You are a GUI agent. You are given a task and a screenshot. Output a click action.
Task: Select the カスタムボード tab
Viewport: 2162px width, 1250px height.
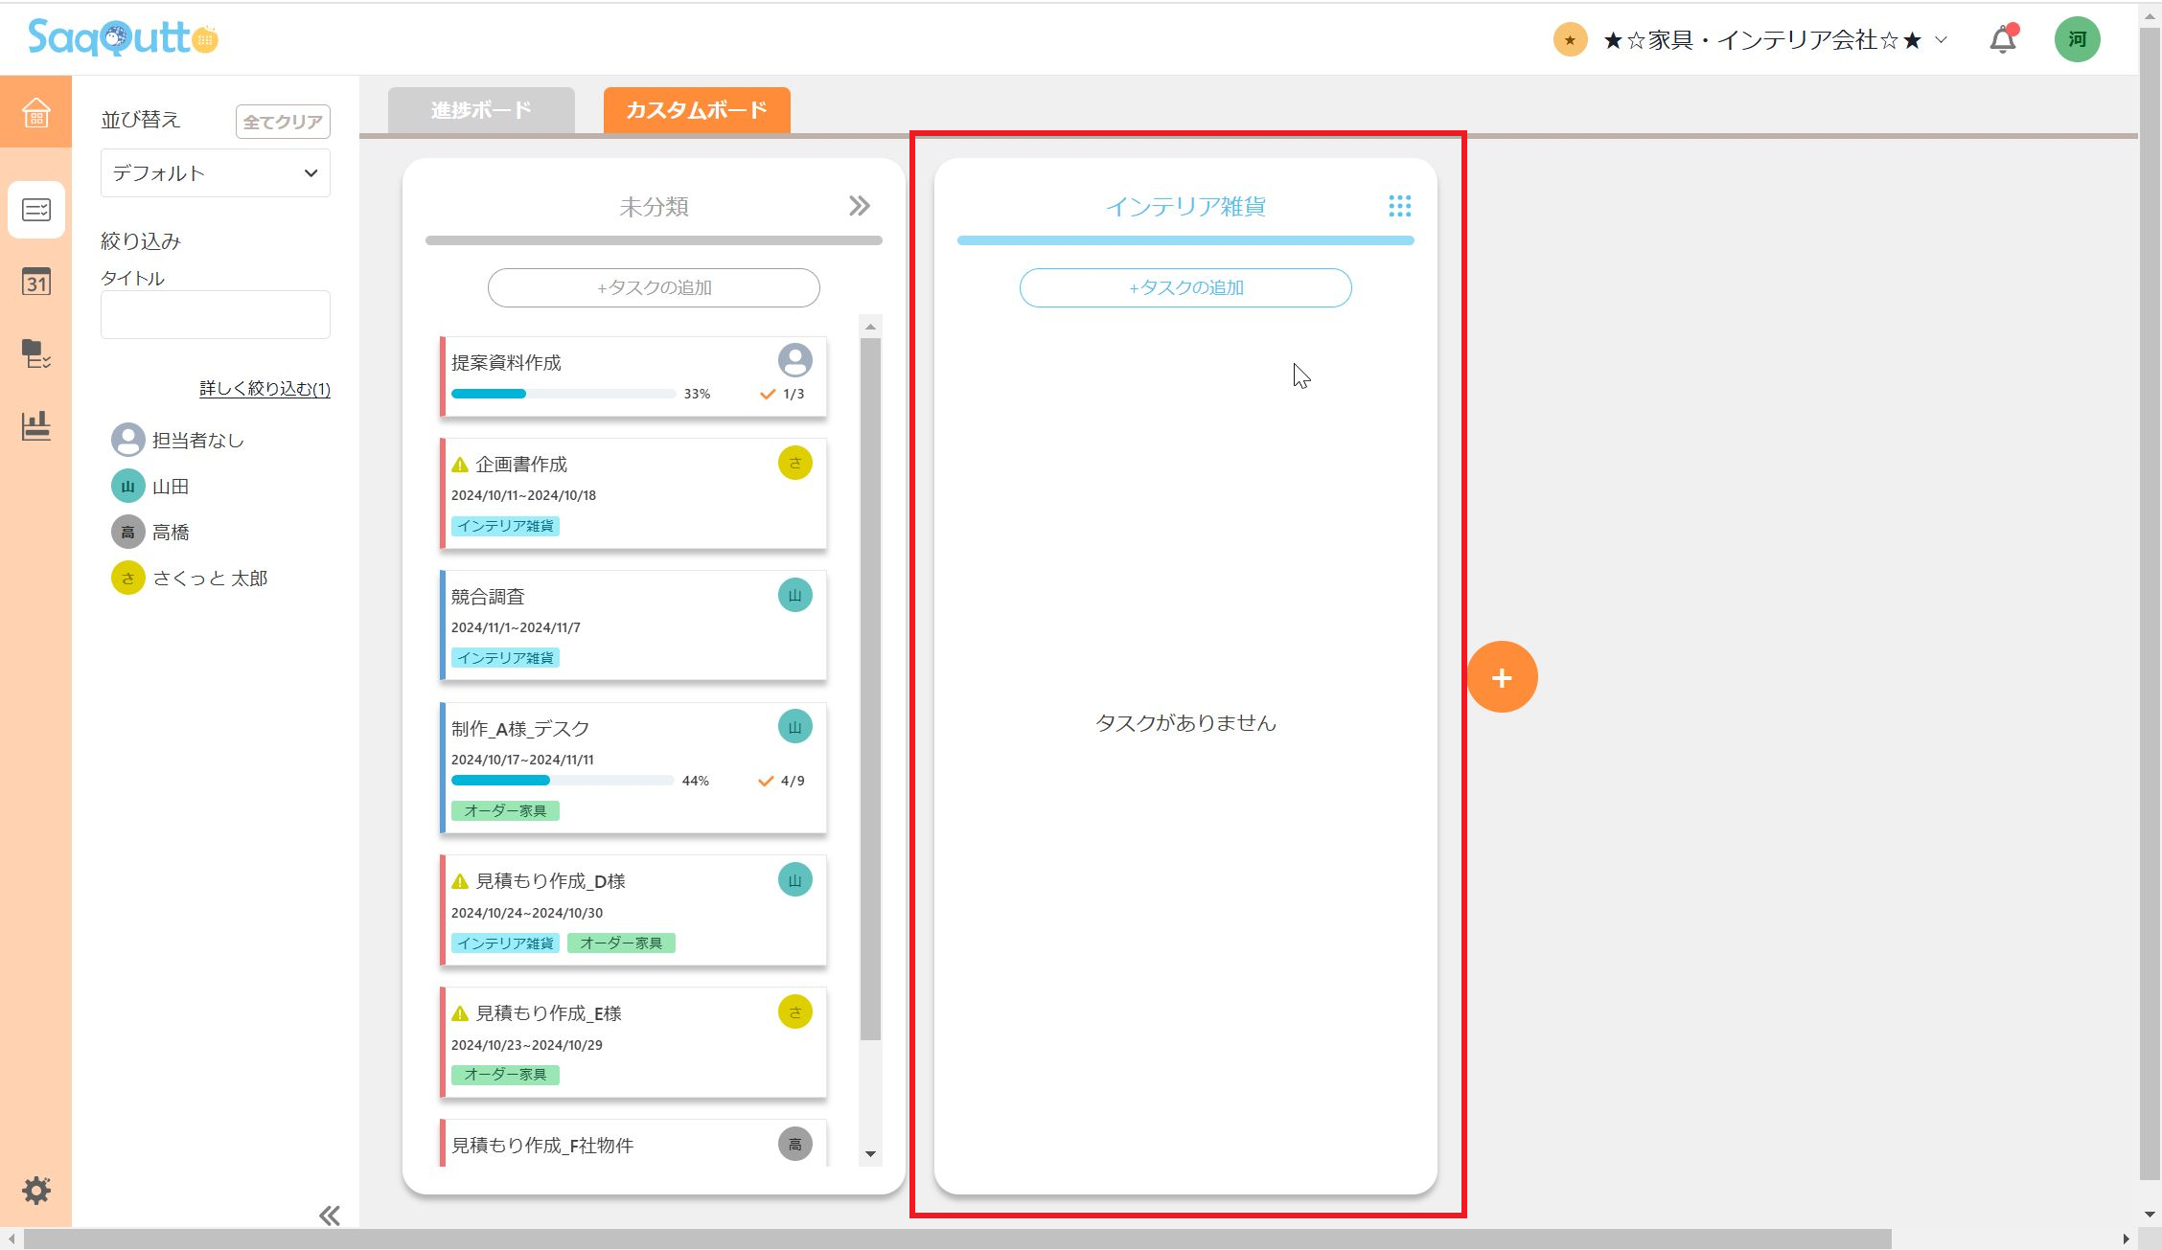pyautogui.click(x=697, y=110)
